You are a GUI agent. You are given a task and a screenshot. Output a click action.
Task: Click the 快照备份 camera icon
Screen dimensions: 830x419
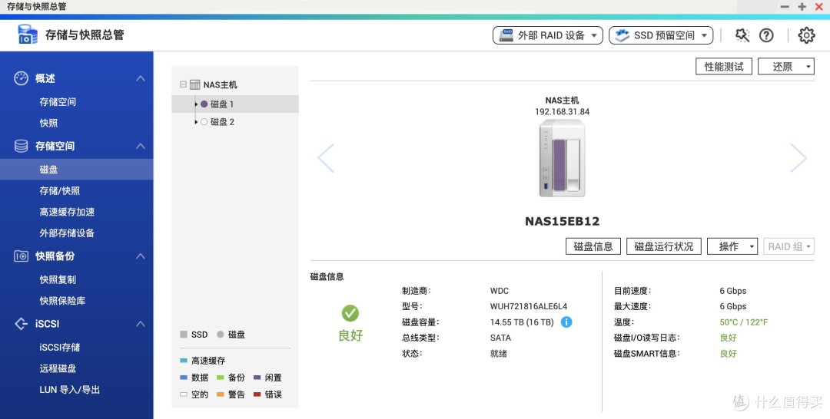click(x=22, y=256)
